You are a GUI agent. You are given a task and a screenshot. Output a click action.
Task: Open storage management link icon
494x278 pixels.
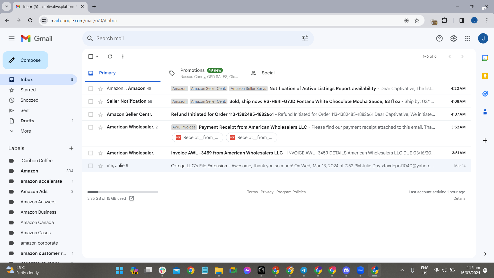131,198
